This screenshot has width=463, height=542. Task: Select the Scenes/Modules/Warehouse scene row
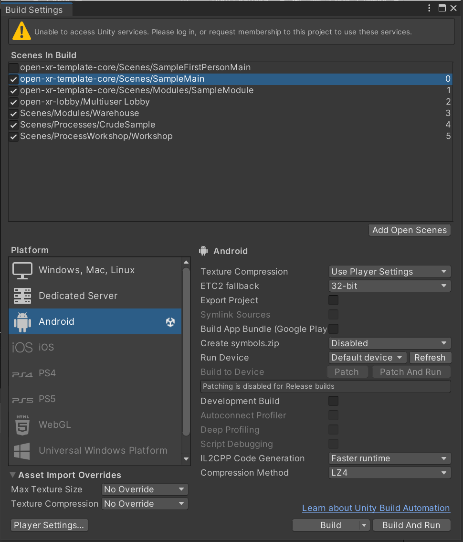click(231, 113)
